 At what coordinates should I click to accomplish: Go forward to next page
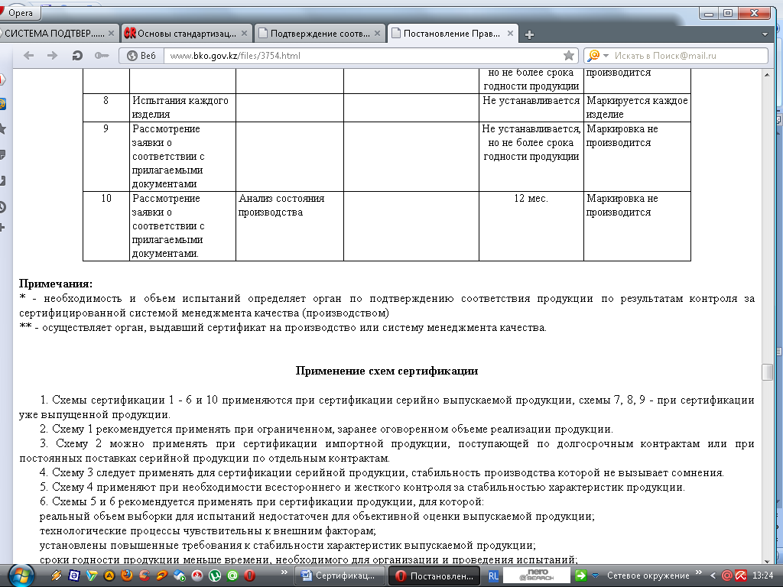pyautogui.click(x=53, y=55)
